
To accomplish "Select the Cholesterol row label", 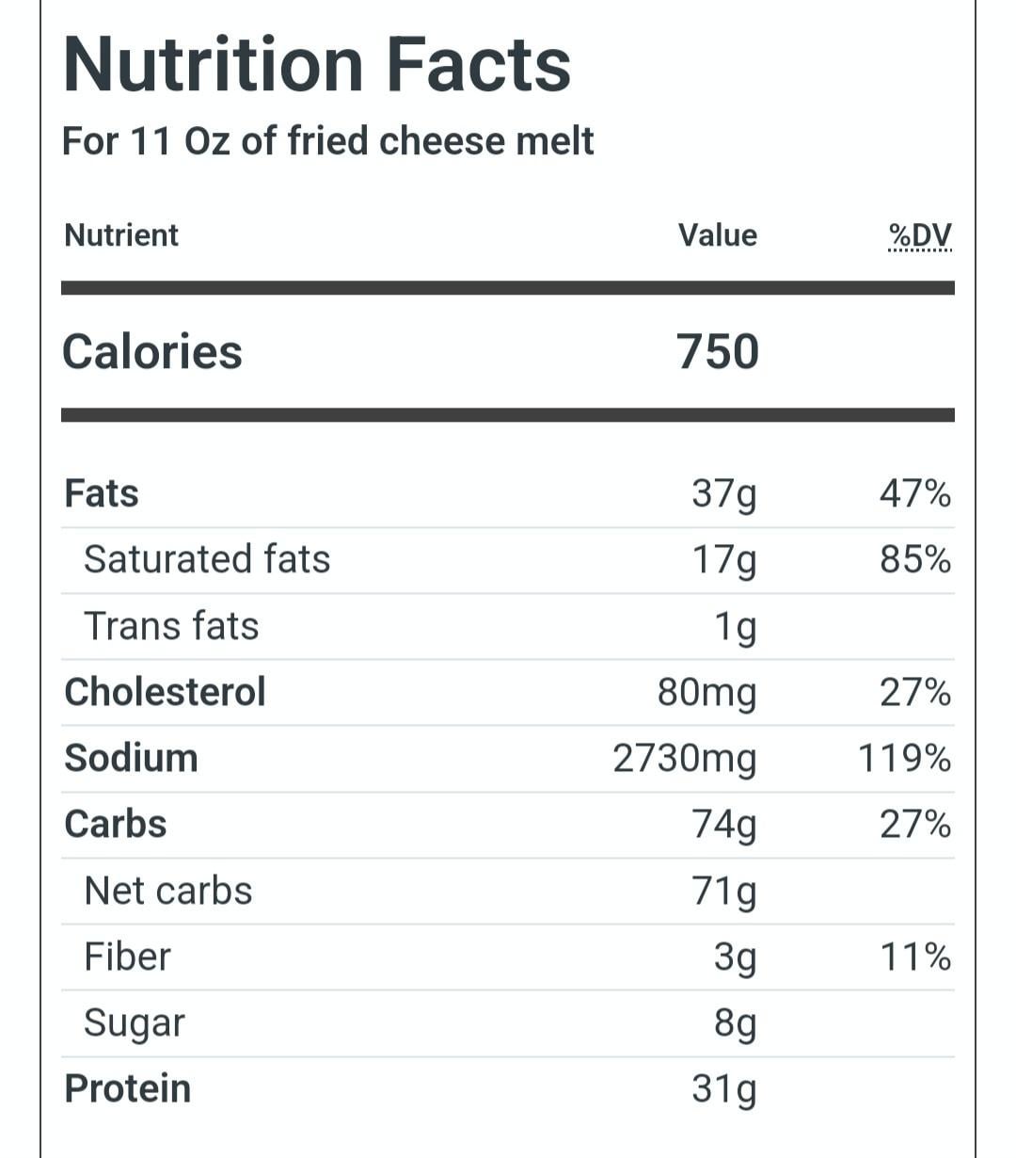I will [x=166, y=692].
